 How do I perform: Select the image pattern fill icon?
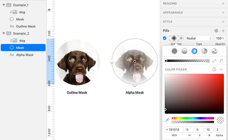214,51
